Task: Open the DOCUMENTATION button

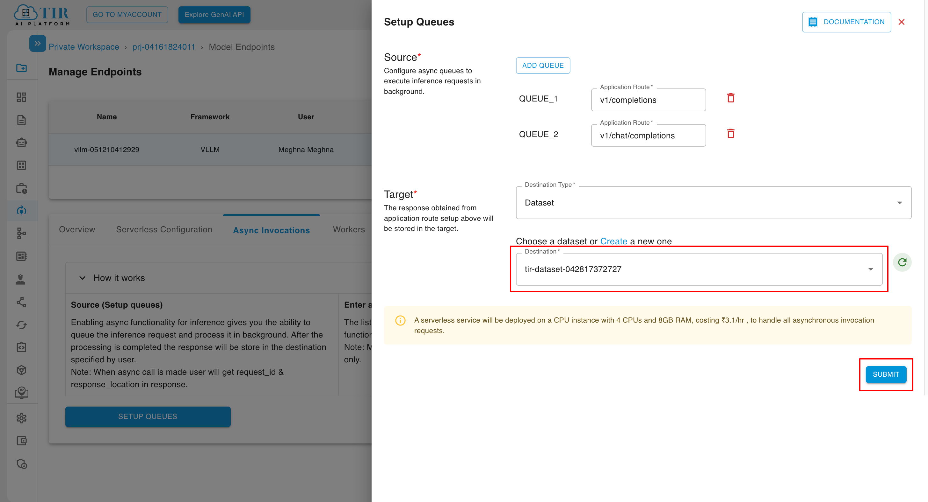Action: 847,22
